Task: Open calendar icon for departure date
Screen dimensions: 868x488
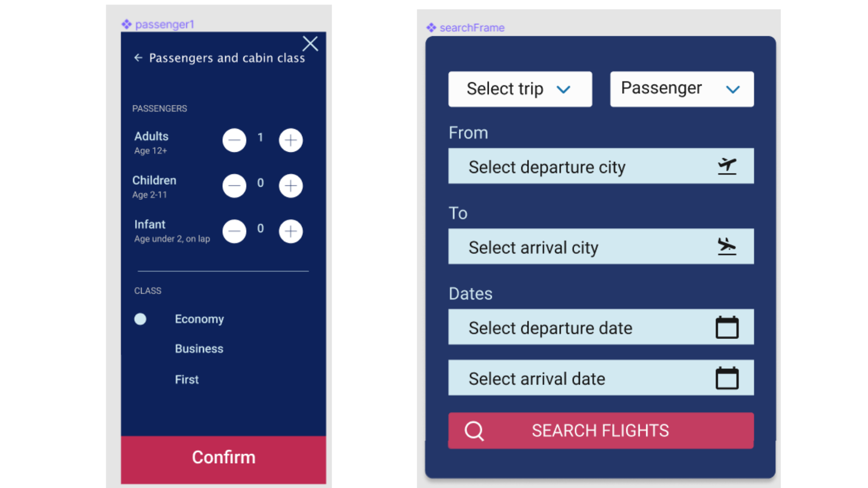Action: [727, 328]
